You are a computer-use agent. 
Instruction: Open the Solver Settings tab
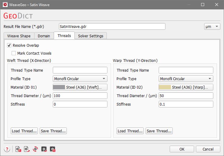point(91,36)
